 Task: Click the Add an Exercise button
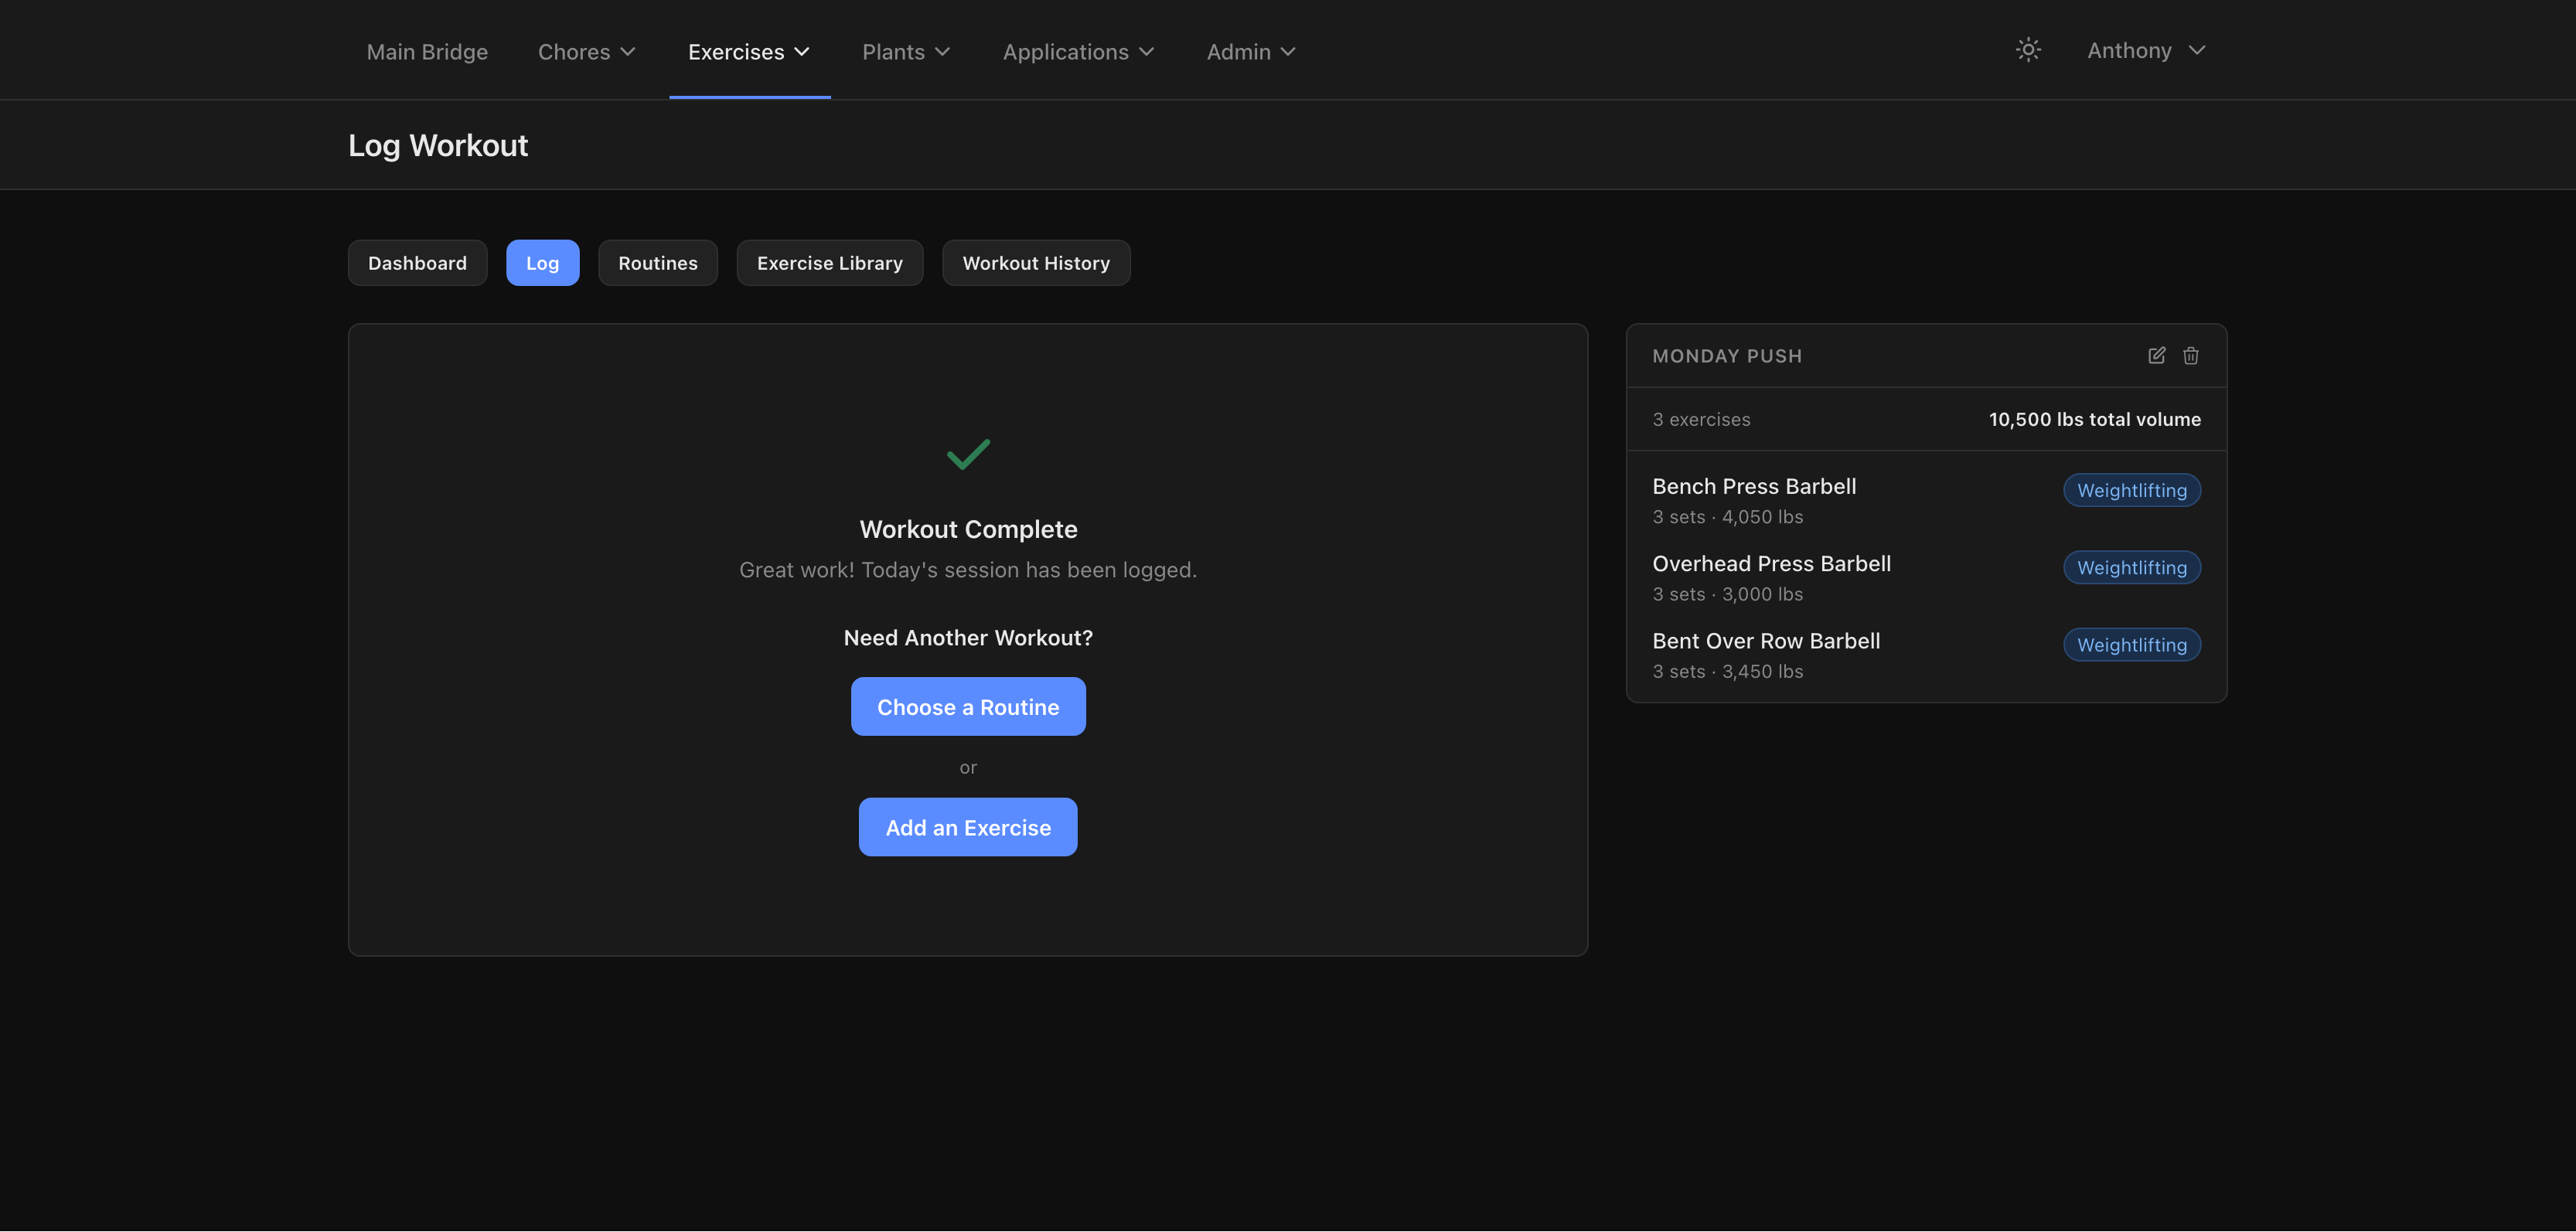pyautogui.click(x=967, y=827)
